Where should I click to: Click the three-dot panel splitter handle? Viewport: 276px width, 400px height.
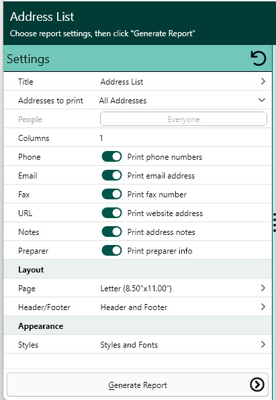(x=275, y=222)
